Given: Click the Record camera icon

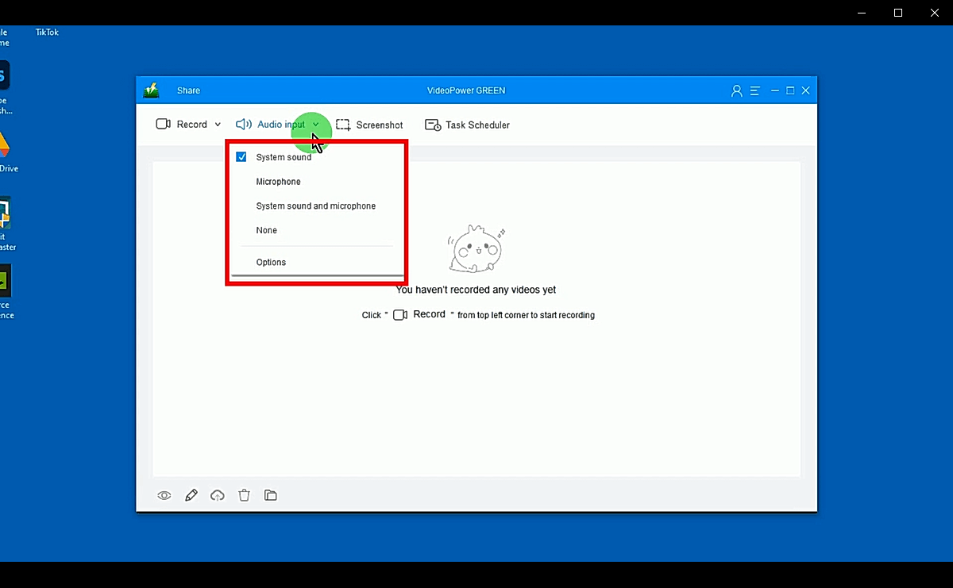Looking at the screenshot, I should pos(163,124).
